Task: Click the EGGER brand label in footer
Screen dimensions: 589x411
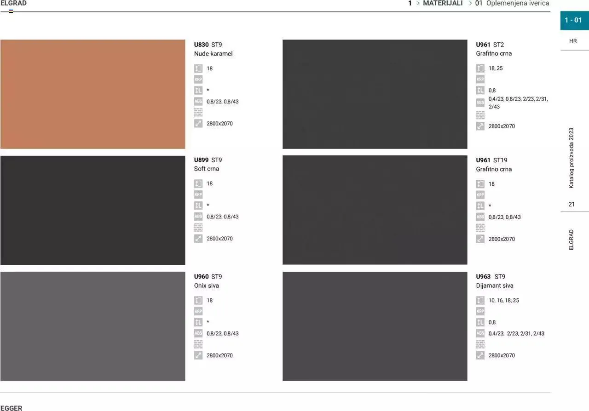Action: click(x=12, y=408)
